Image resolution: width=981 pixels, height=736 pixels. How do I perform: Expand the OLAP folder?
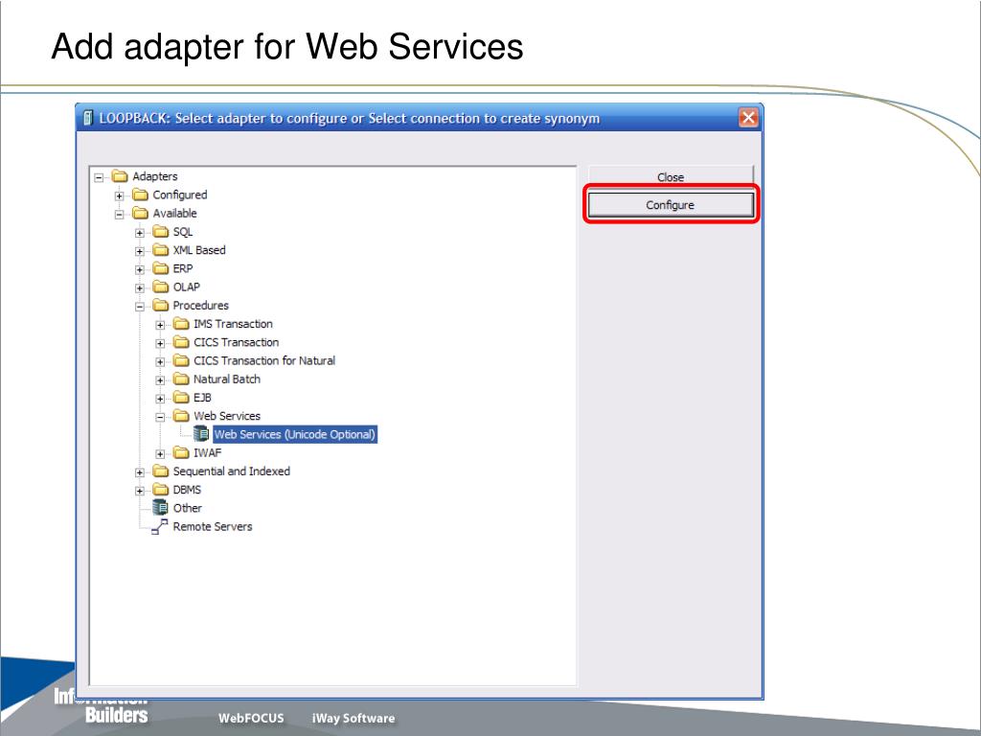click(140, 287)
